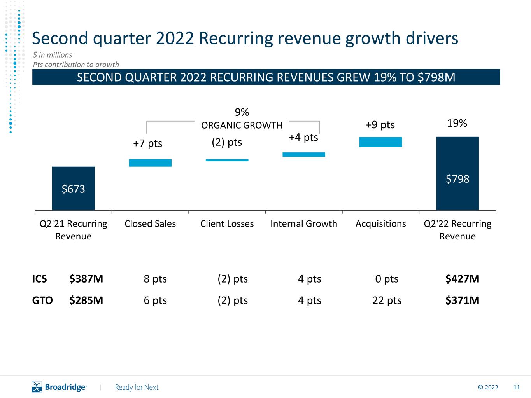The height and width of the screenshot is (398, 531).
Task: Click the '+4 pts' data label
Action: pos(303,137)
